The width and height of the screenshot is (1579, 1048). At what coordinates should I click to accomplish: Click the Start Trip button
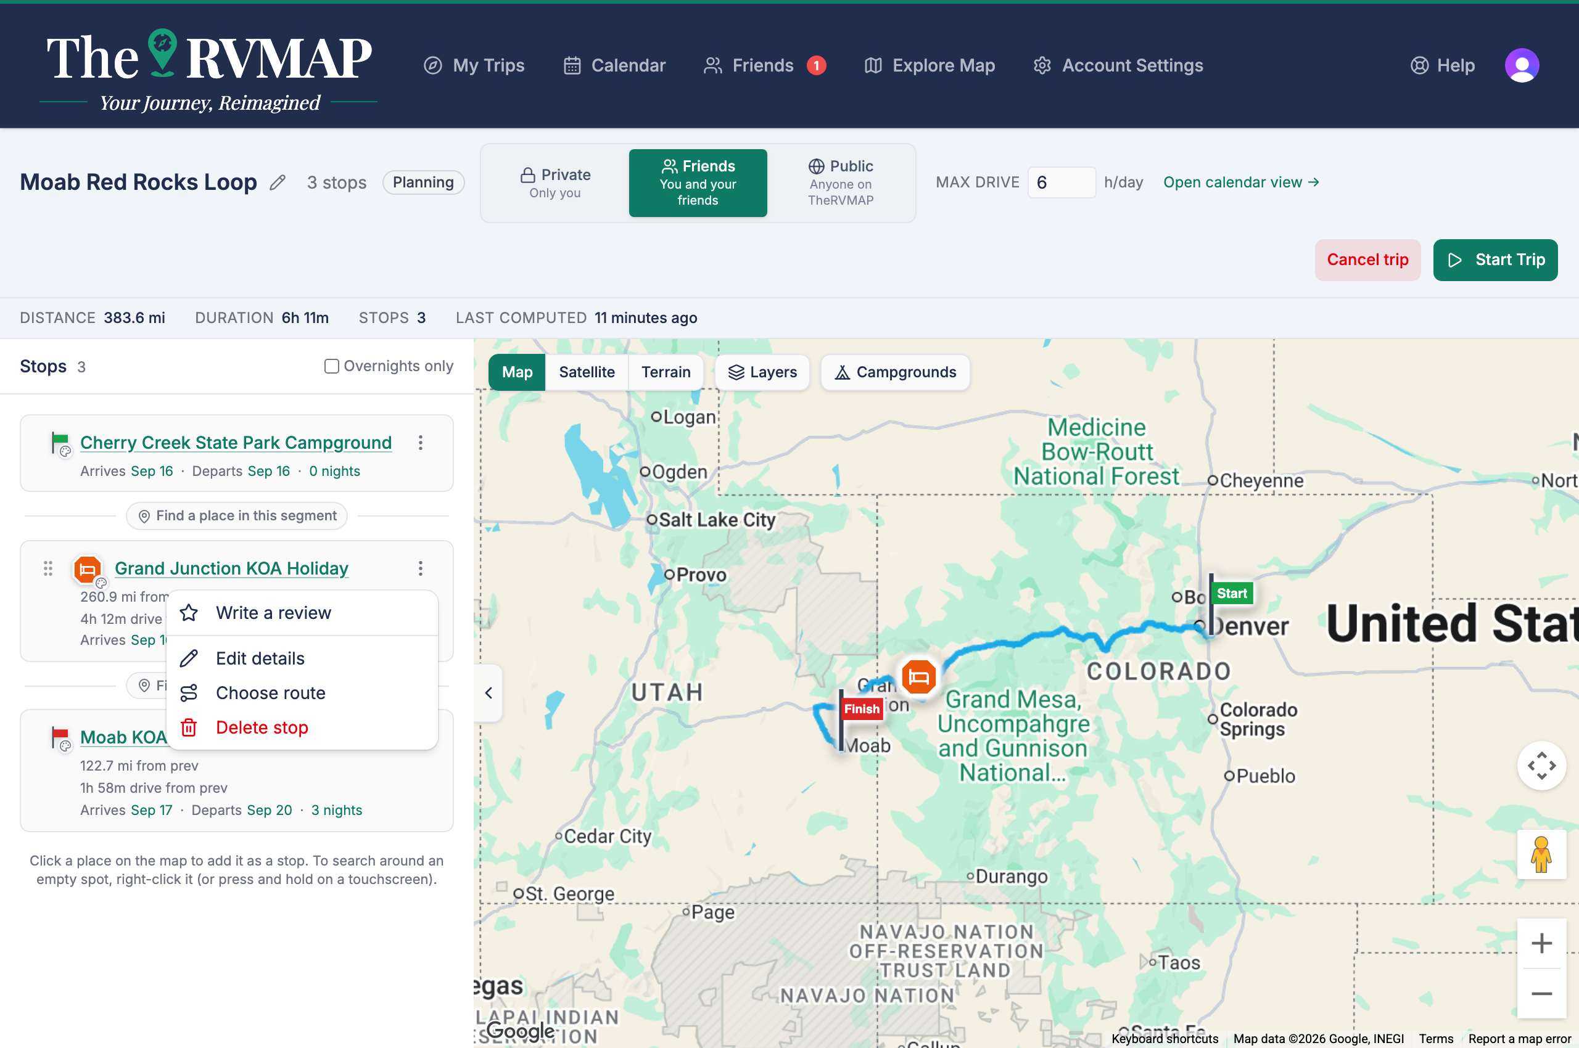pyautogui.click(x=1495, y=260)
